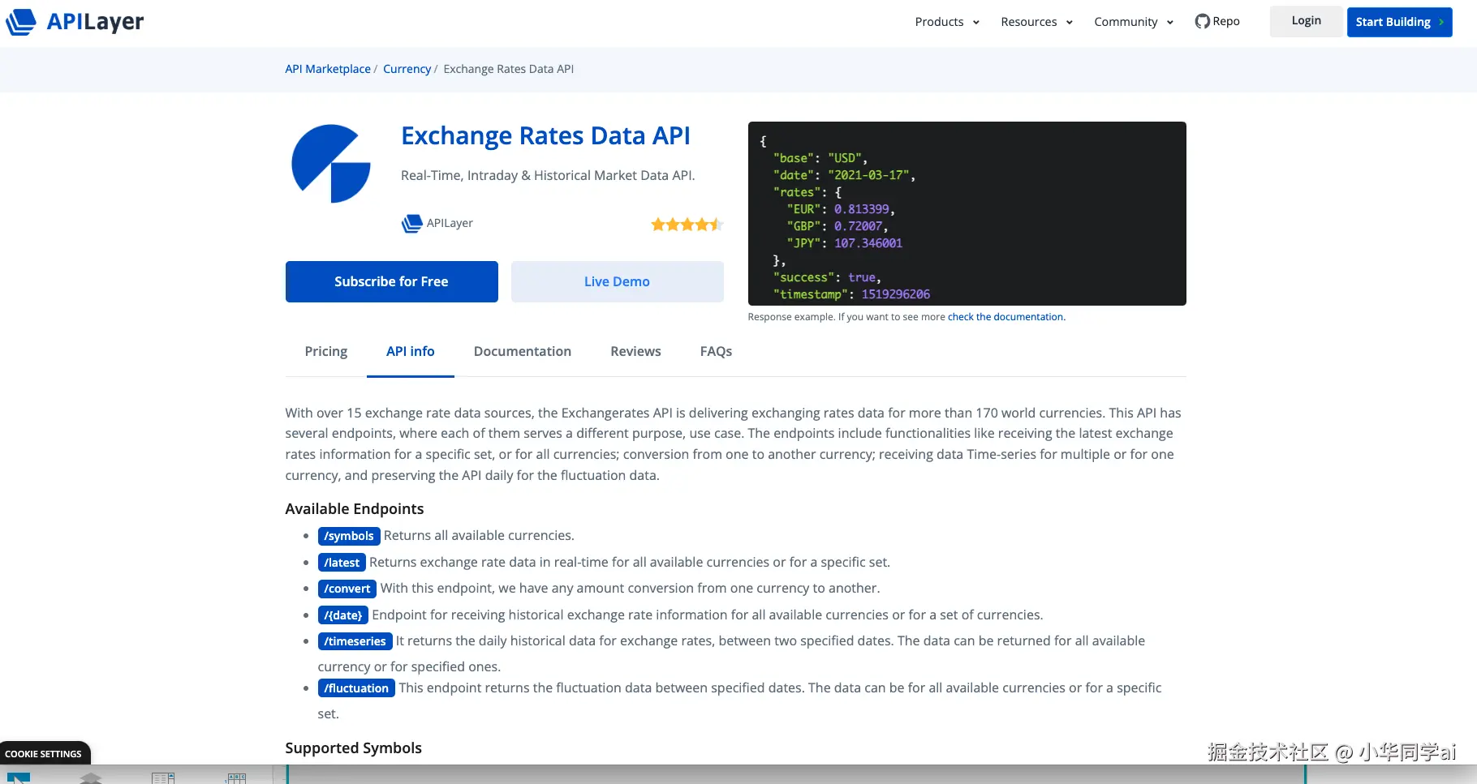Go to the FAQs tab
Image resolution: width=1477 pixels, height=784 pixels.
(716, 351)
